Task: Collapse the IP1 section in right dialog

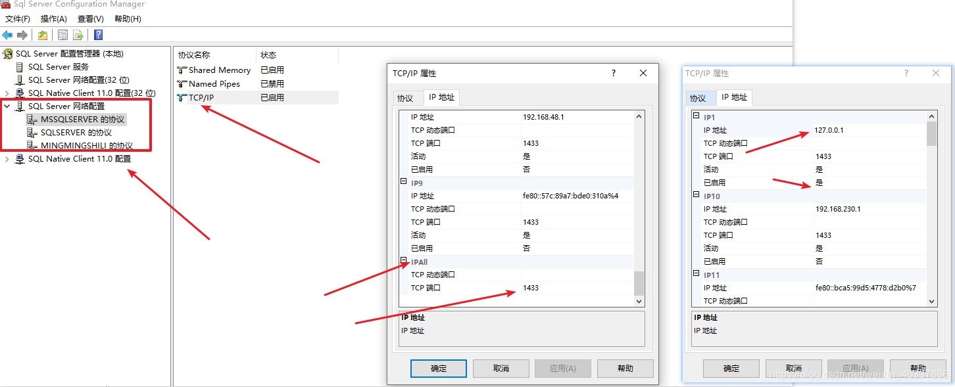Action: [x=697, y=117]
